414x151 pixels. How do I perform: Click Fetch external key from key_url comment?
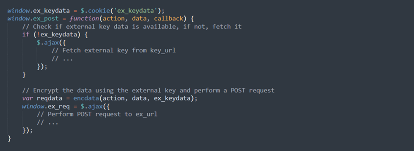pyautogui.click(x=113, y=51)
